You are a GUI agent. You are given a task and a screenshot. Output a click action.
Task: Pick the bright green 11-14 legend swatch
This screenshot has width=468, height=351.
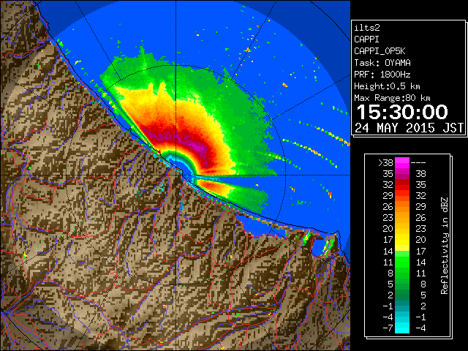pos(402,262)
